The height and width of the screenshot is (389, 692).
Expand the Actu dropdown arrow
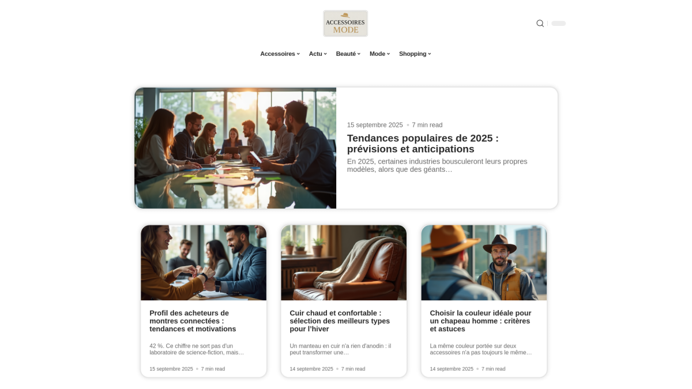click(325, 54)
